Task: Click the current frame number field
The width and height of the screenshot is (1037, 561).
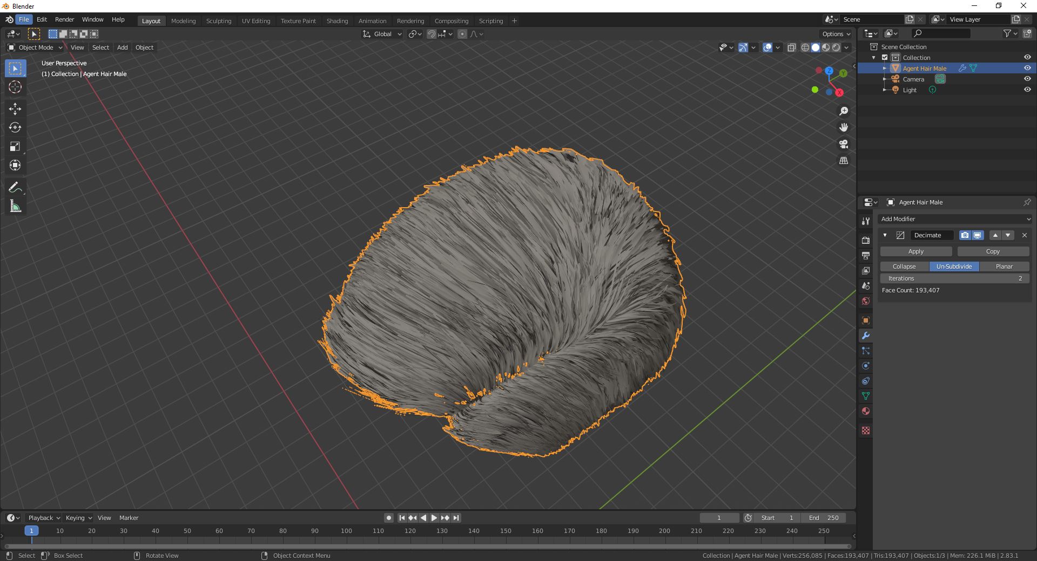Action: [x=719, y=518]
